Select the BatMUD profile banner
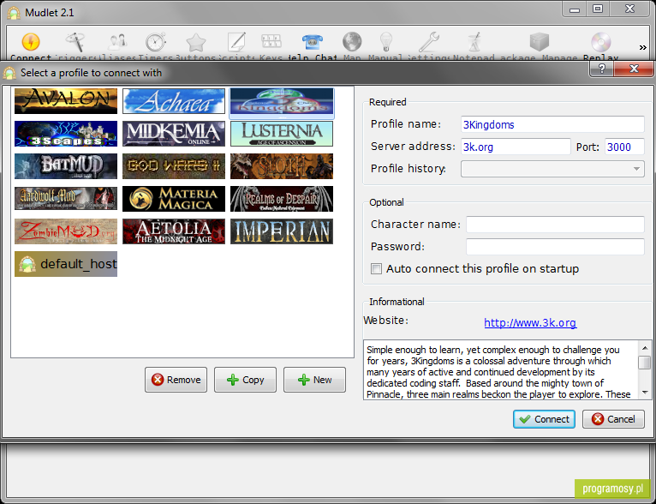This screenshot has height=504, width=656. coord(66,166)
